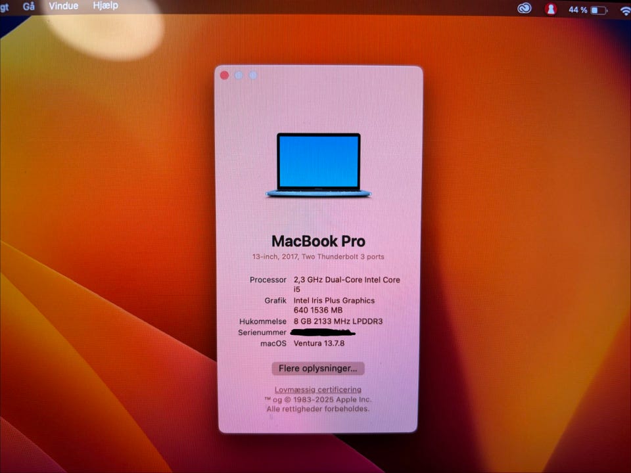Viewport: 631px width, 473px height.
Task: Click the Flere oplysninger... button
Action: pyautogui.click(x=318, y=369)
